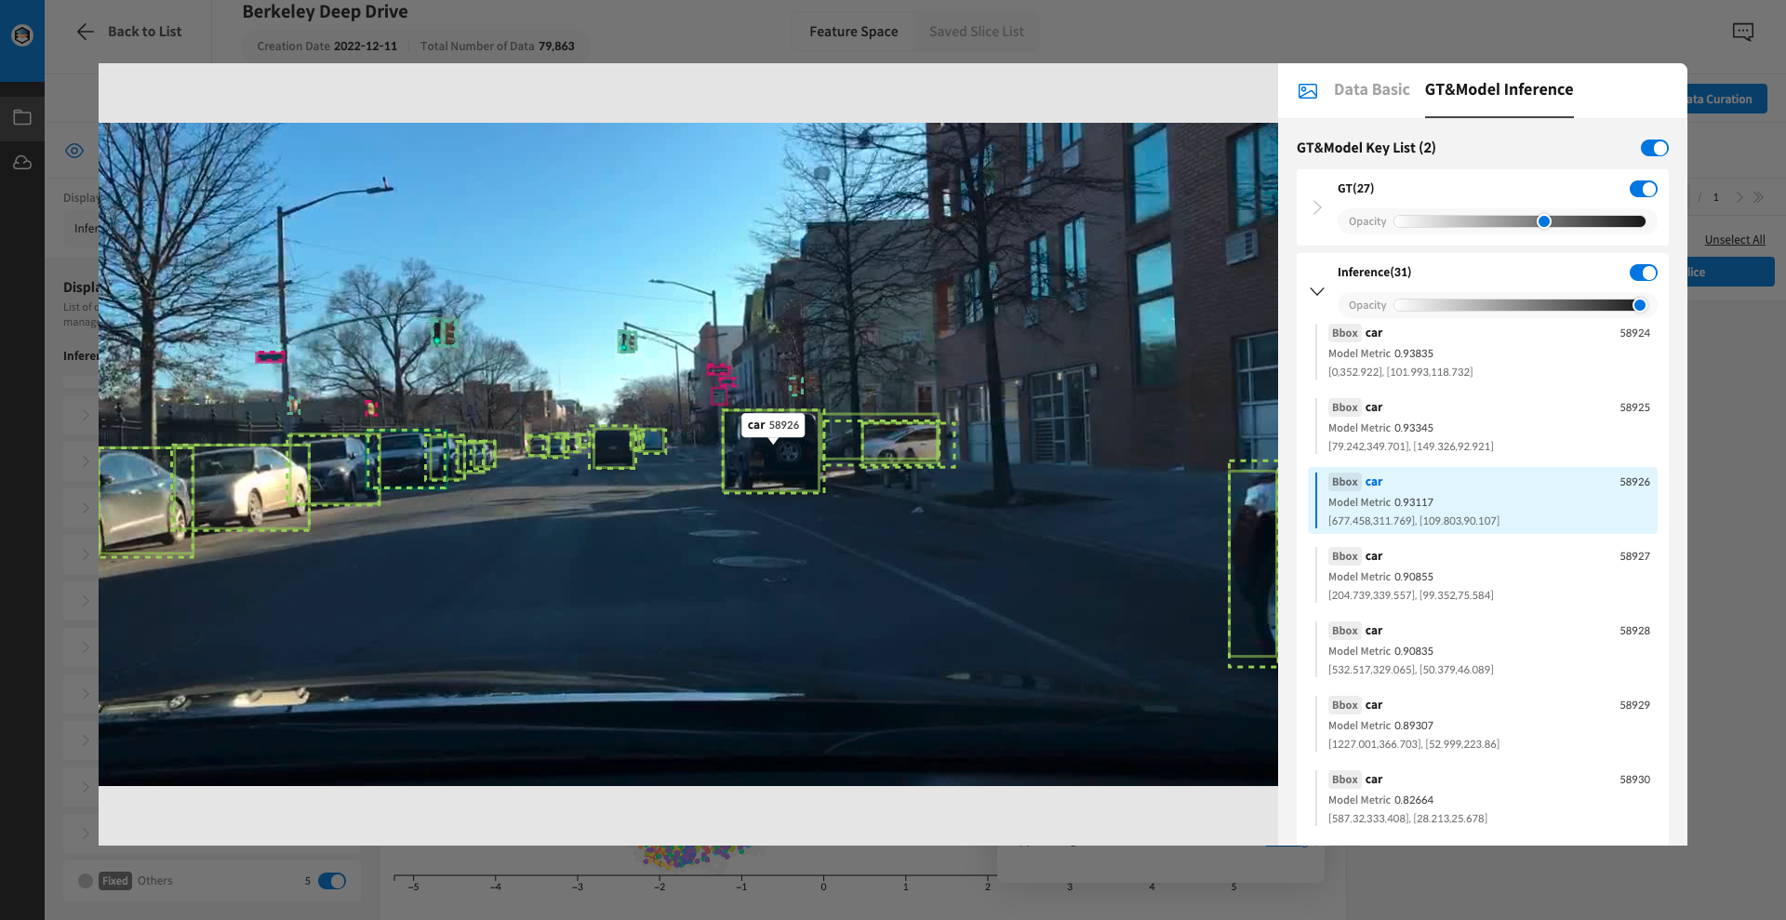Viewport: 1786px width, 920px height.
Task: Open the folder icon in the left sidebar
Action: pyautogui.click(x=22, y=118)
